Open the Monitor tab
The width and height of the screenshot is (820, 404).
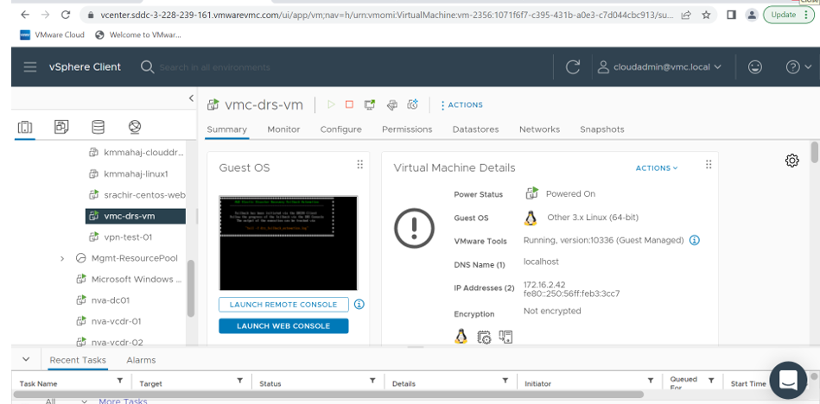283,129
